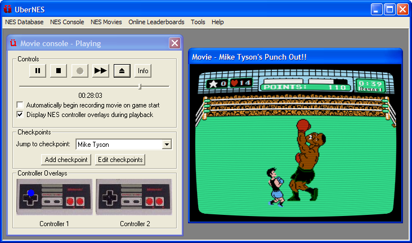Click the 00:28:03 elapsed time text
This screenshot has width=412, height=243.
(x=90, y=96)
